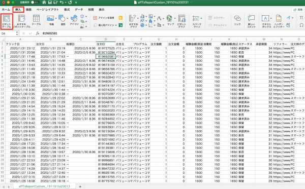Click the Pie chart icon
This screenshot has height=189, width=305.
(x=142, y=25)
